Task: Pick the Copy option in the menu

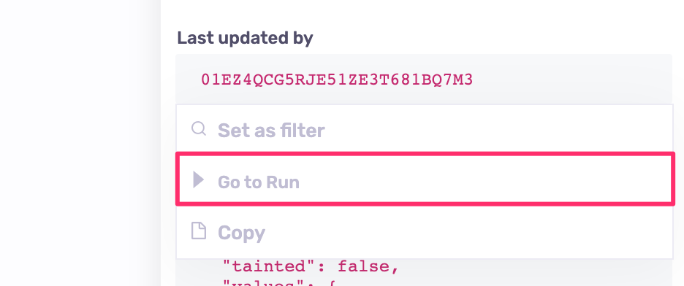Action: pos(425,231)
